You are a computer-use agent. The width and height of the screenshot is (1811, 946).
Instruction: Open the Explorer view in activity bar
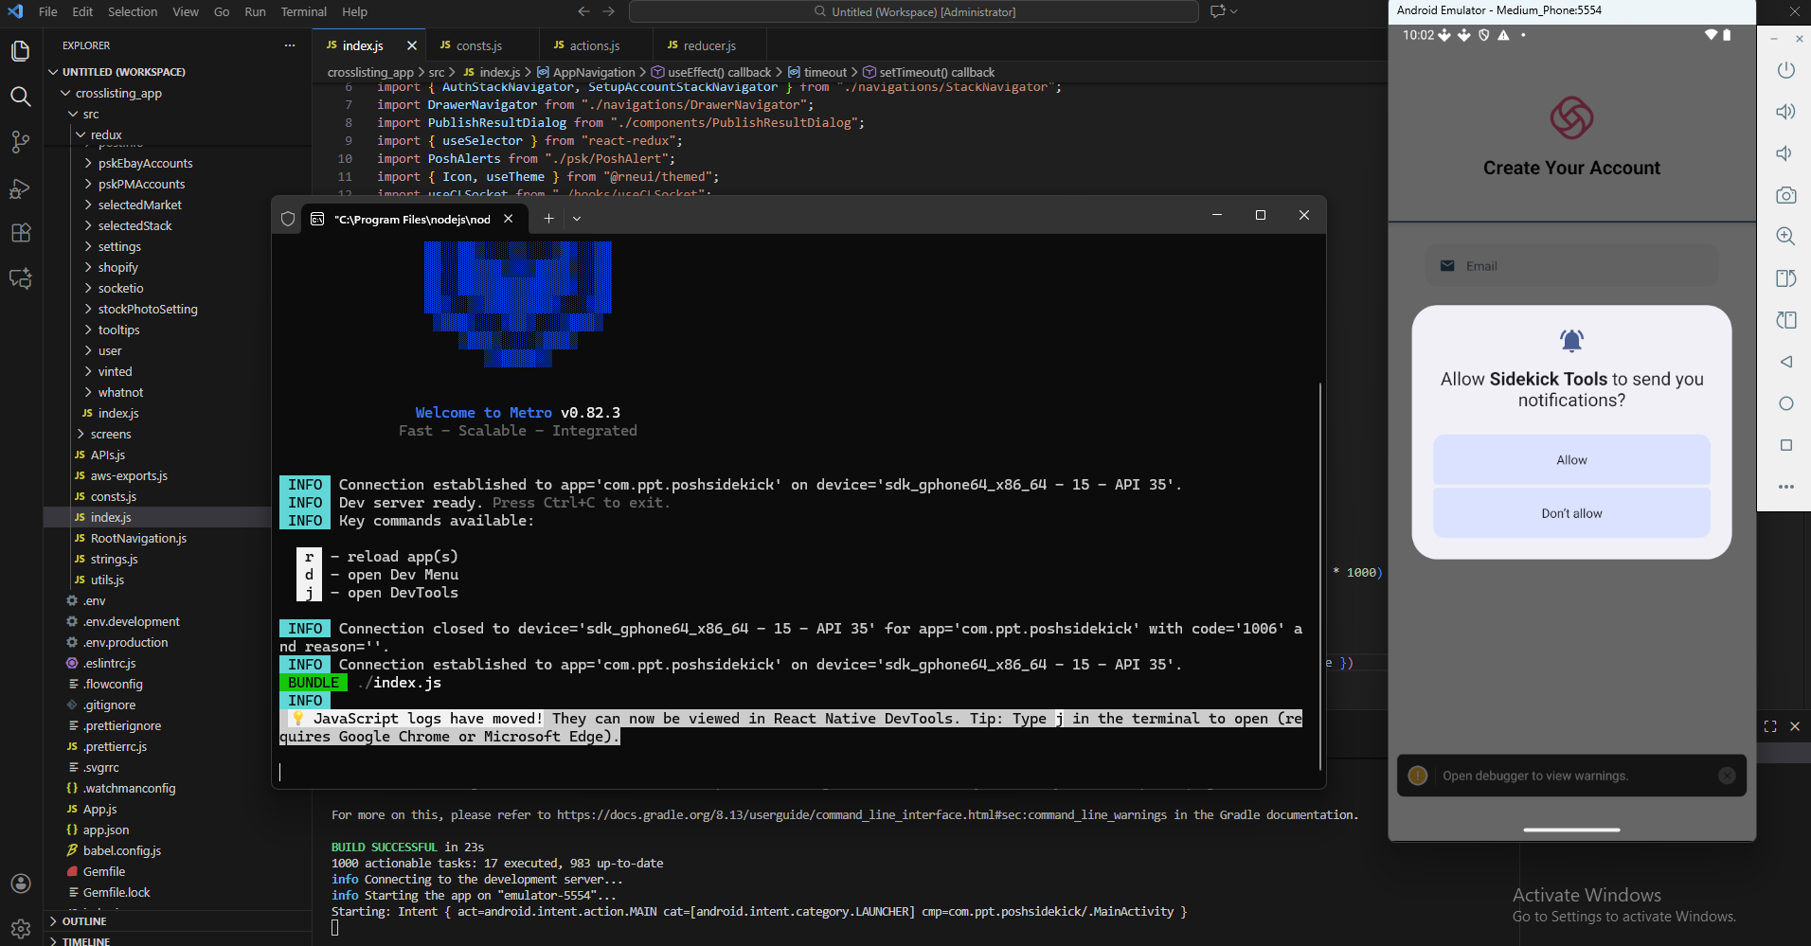(21, 51)
